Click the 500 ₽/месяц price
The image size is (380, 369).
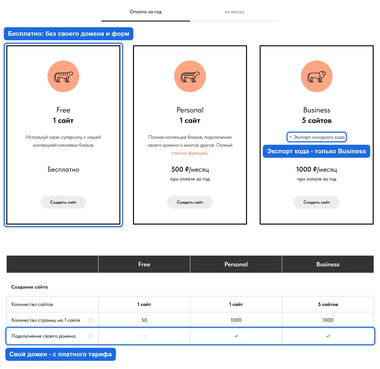(190, 170)
